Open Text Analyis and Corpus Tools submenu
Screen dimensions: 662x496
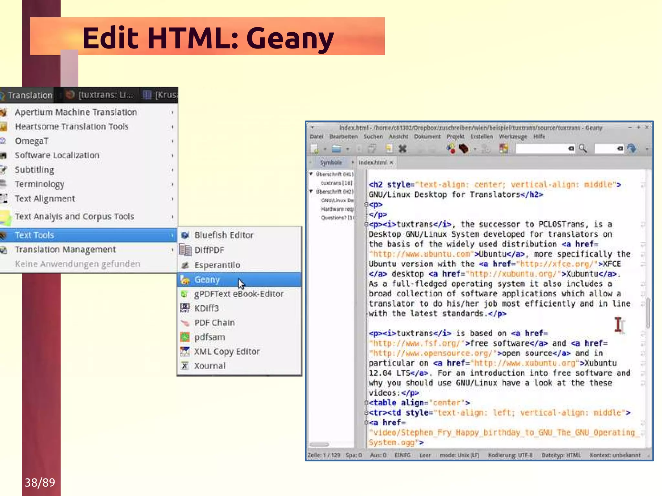[x=88, y=216]
